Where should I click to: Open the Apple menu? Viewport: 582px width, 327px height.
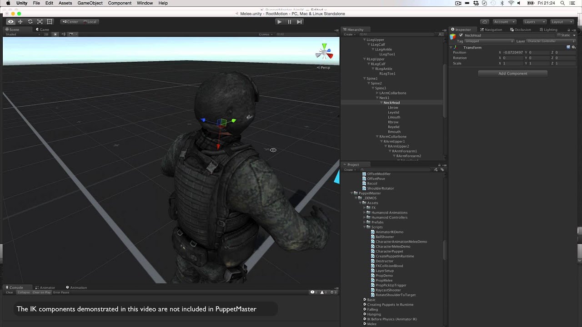click(8, 3)
